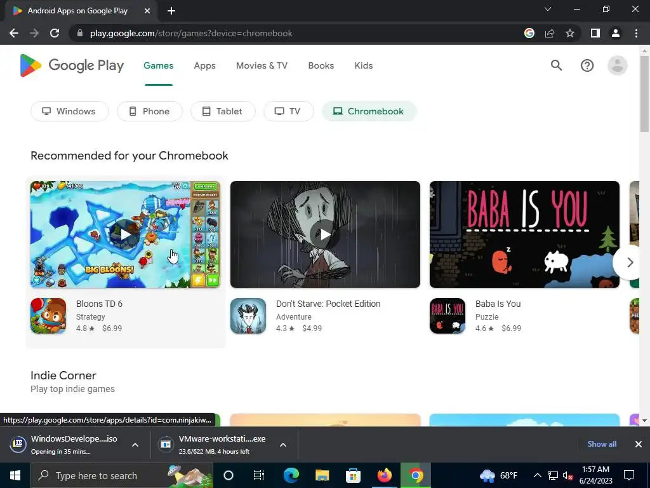Click the Google Play logo
Image resolution: width=650 pixels, height=488 pixels.
coord(72,65)
